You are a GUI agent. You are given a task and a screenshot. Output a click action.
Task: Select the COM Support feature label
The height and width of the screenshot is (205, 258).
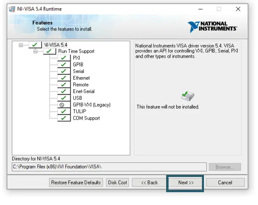pyautogui.click(x=86, y=118)
